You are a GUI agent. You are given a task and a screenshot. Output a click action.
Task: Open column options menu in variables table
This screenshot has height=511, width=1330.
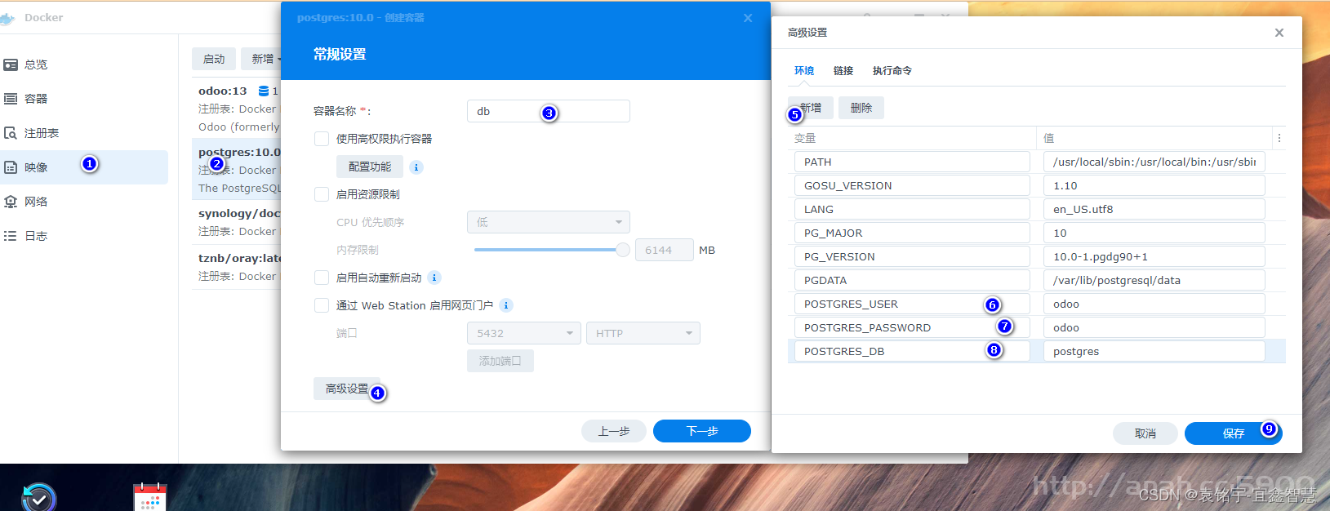pyautogui.click(x=1279, y=138)
